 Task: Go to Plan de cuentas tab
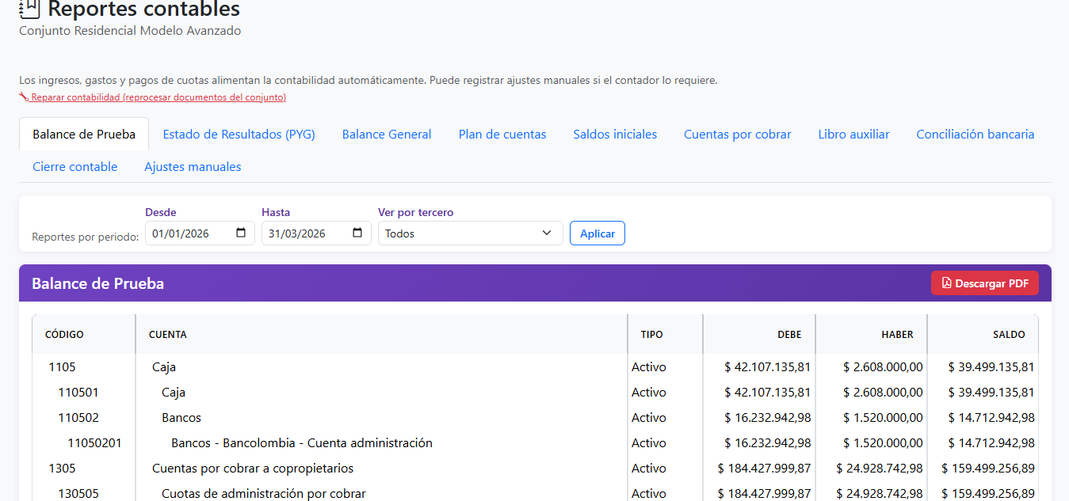pyautogui.click(x=502, y=135)
